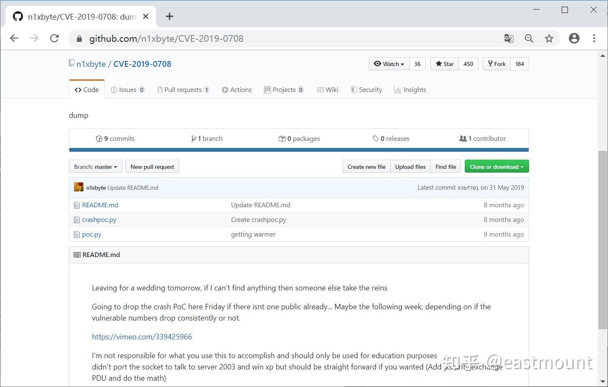The height and width of the screenshot is (387, 608).
Task: Star the repository
Action: point(445,64)
